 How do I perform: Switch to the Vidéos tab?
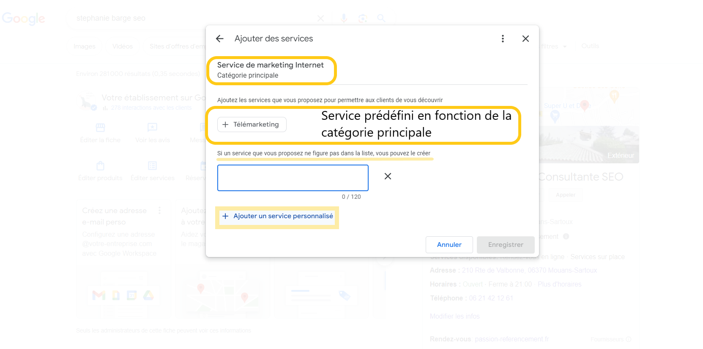tap(122, 46)
